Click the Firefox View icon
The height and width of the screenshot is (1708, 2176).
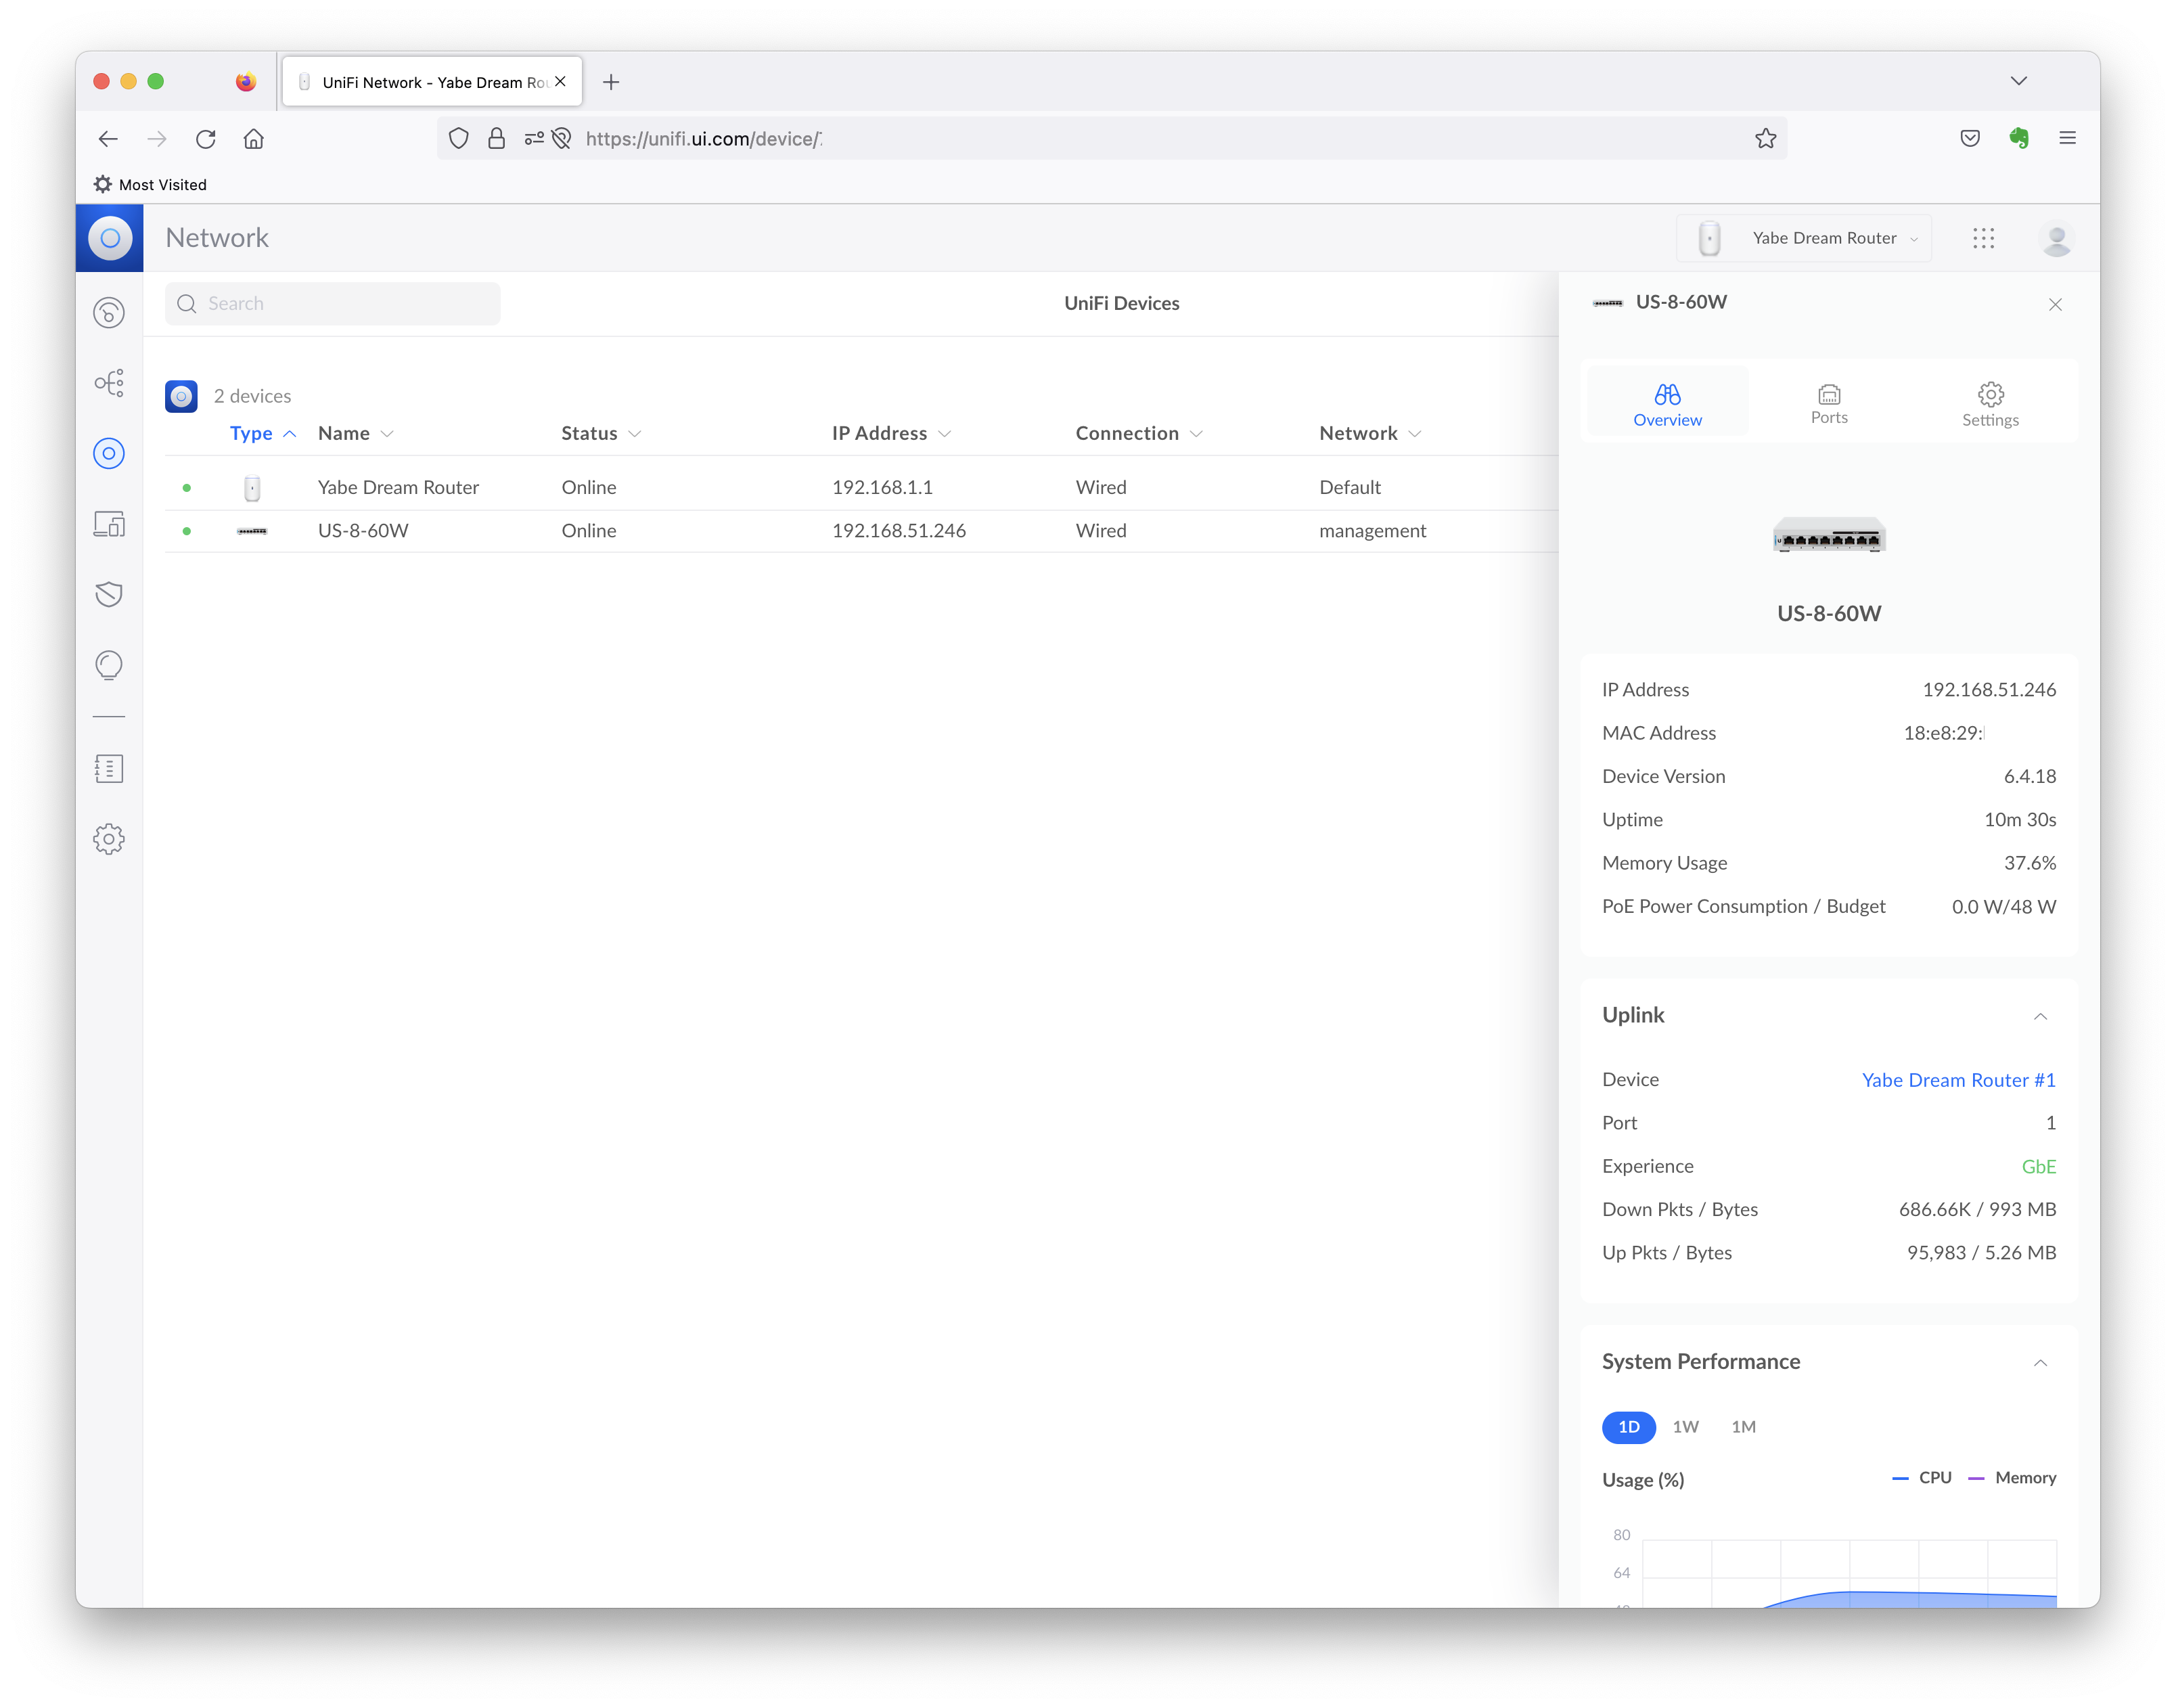click(x=246, y=82)
